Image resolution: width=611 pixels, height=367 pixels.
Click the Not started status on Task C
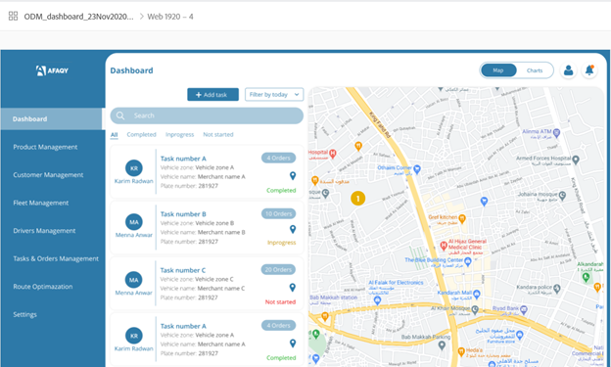click(280, 302)
